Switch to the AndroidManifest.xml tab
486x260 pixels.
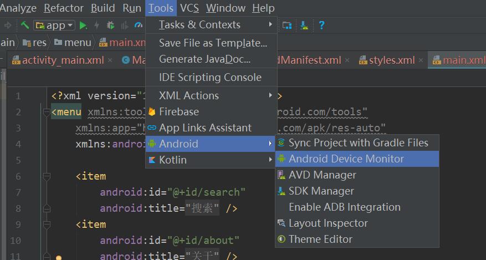coord(309,60)
